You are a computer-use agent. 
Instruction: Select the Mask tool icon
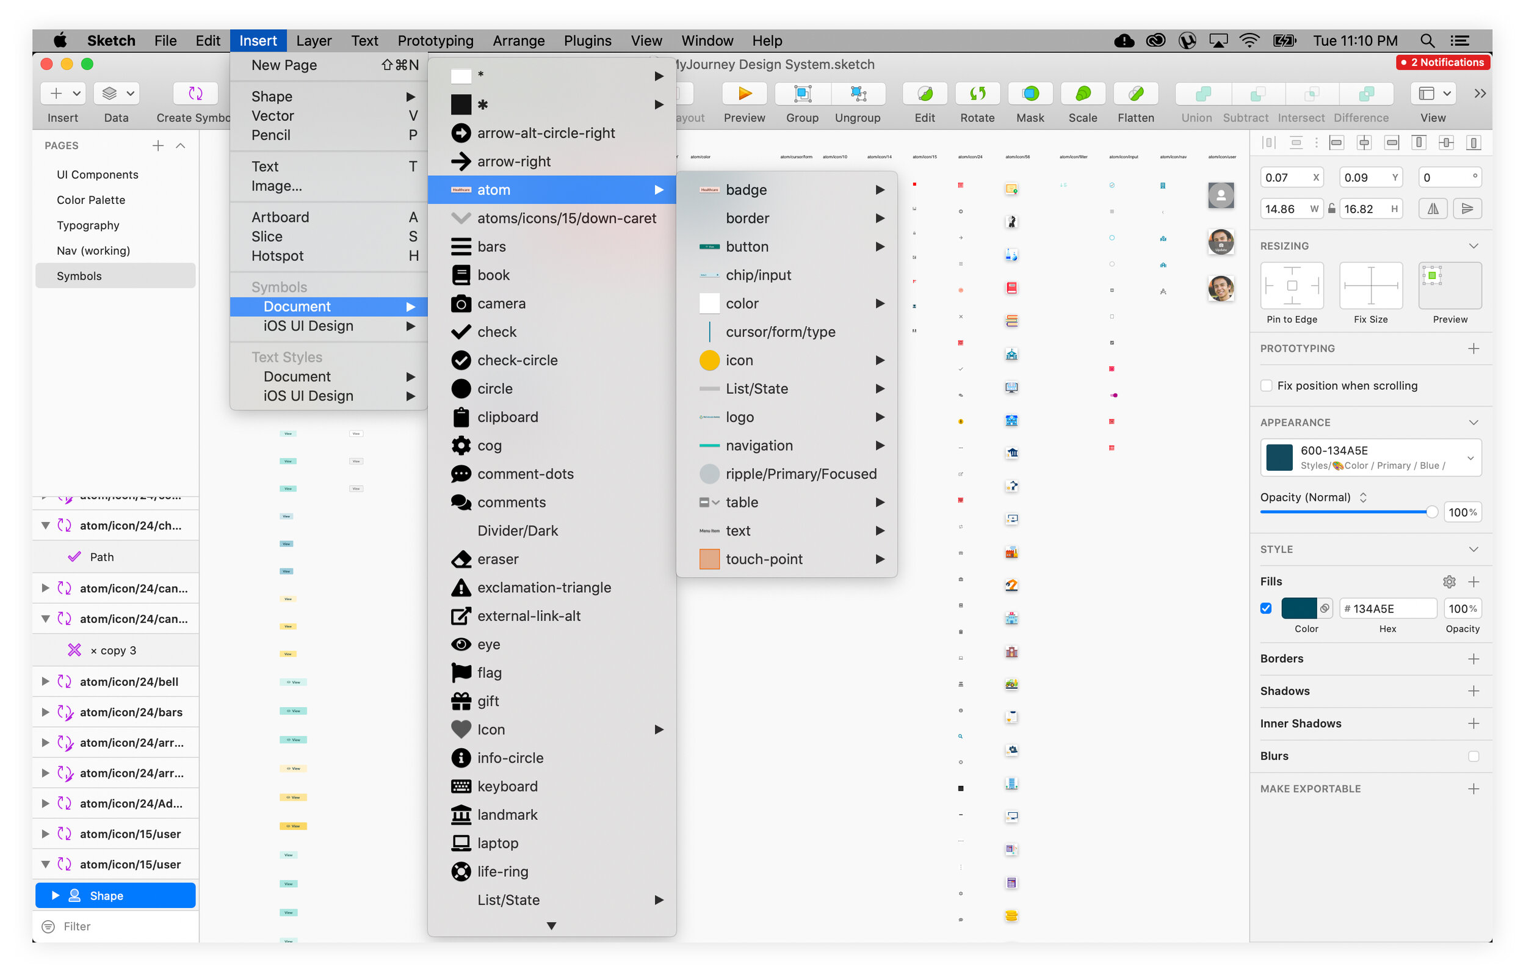(x=1030, y=94)
